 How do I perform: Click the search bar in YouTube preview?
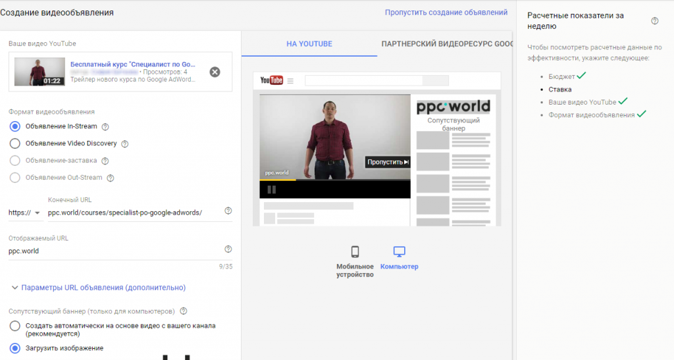[376, 80]
